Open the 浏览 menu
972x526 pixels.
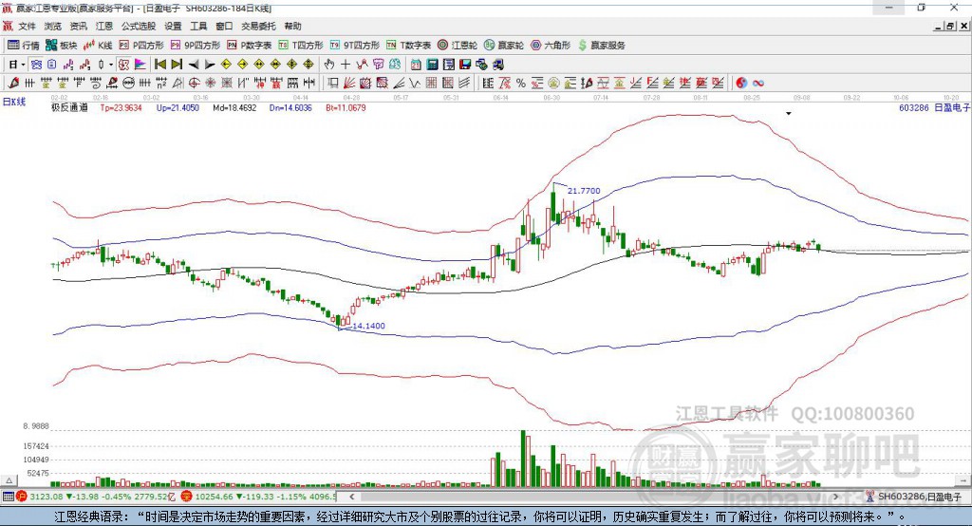[x=53, y=26]
